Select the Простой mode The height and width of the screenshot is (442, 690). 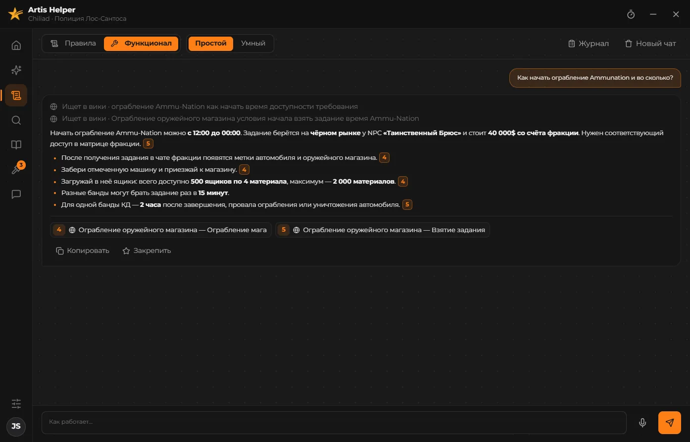tap(211, 44)
